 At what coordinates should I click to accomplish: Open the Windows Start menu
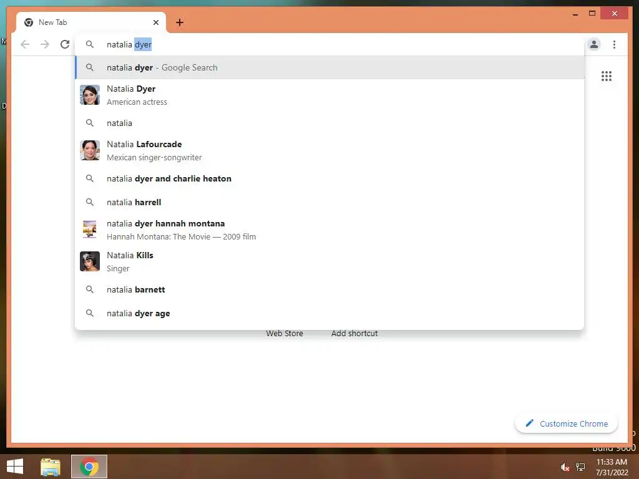point(15,467)
